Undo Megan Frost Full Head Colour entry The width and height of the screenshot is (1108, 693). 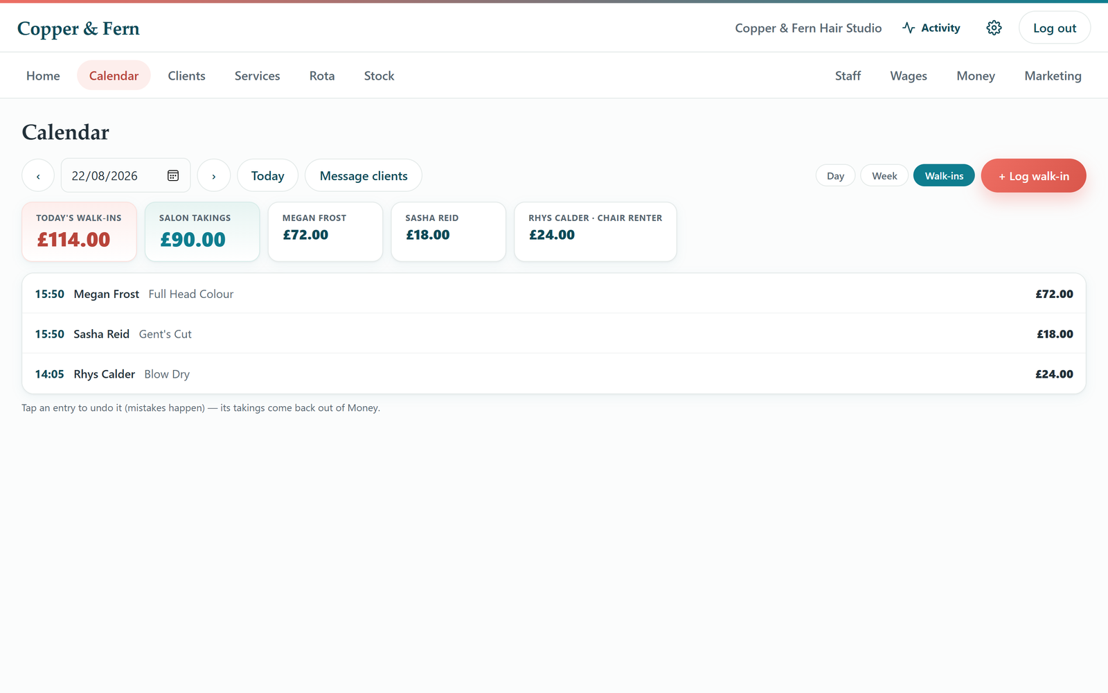(x=554, y=294)
